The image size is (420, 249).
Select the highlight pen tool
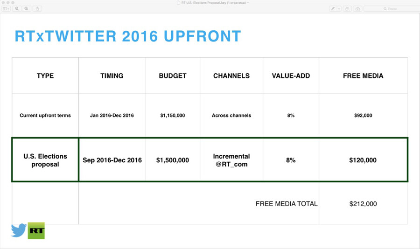tap(333, 8)
